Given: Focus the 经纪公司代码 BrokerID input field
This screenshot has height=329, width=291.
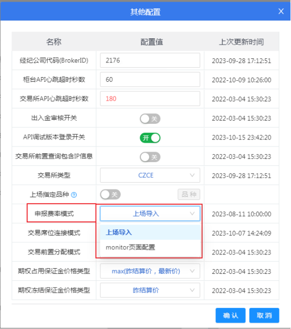Looking at the screenshot, I should [150, 60].
